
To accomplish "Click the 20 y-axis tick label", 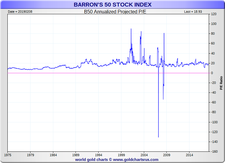I will tap(213, 63).
